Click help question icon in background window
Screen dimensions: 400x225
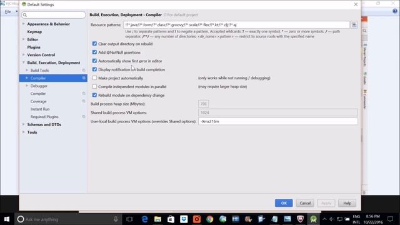point(395,11)
